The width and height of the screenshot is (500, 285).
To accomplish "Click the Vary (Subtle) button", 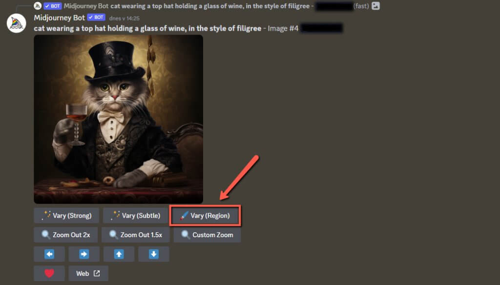I will point(135,216).
